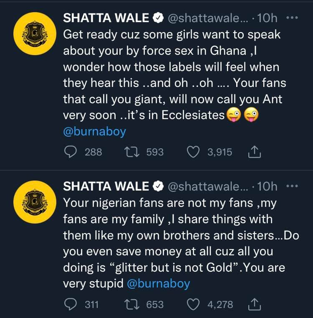Open the @burnaboy mention after 'very stupid'
The width and height of the screenshot is (313, 318).
coord(159,283)
